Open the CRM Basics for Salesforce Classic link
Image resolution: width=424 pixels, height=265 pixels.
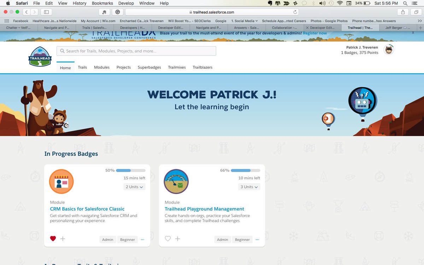[x=87, y=209]
